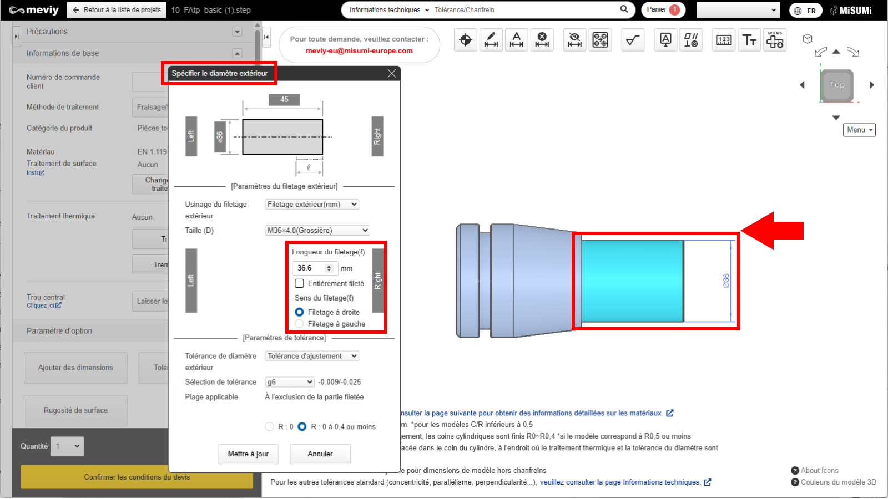Click the surface roughness symbol icon
The image size is (888, 499).
click(x=632, y=40)
